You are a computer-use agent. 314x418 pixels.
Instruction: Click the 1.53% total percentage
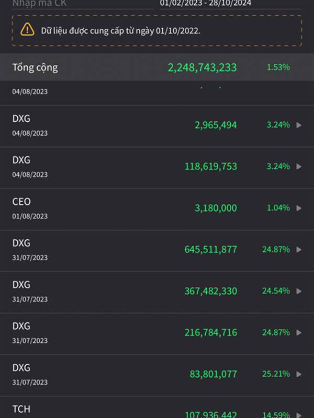(x=278, y=67)
